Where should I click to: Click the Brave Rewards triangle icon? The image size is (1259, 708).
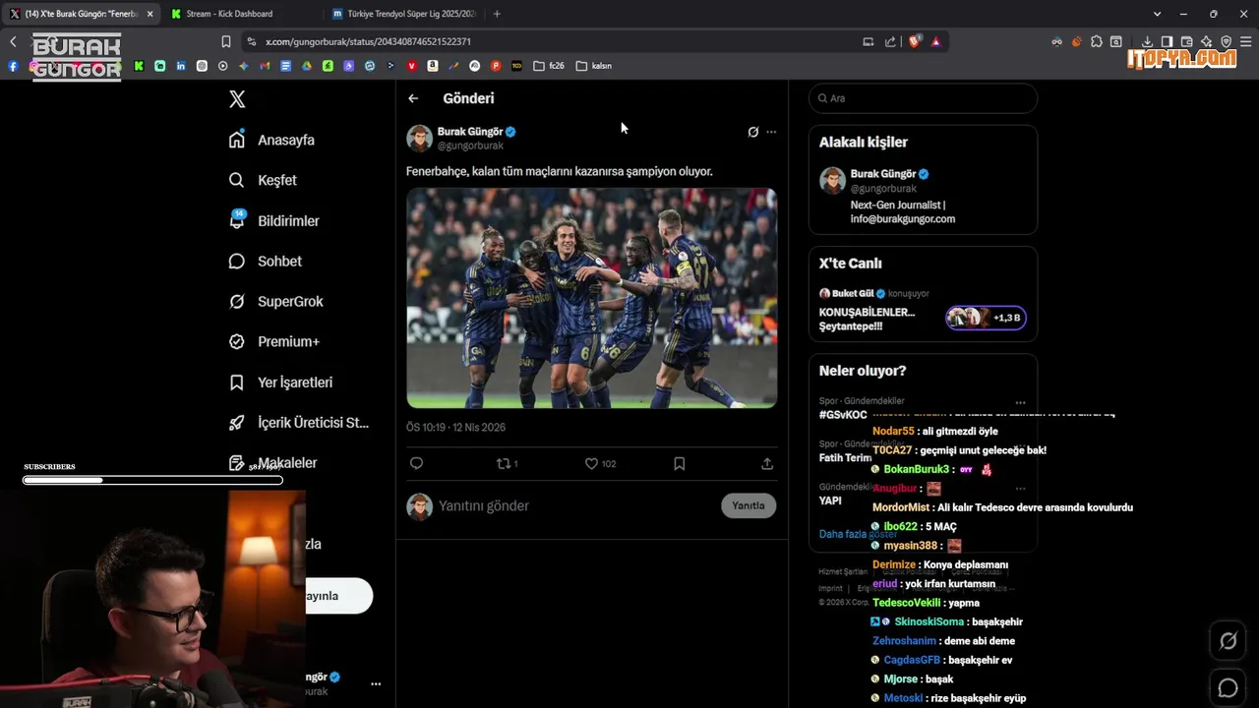point(935,41)
